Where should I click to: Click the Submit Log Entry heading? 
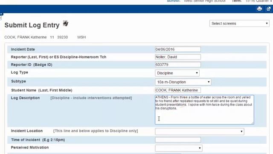click(32, 25)
